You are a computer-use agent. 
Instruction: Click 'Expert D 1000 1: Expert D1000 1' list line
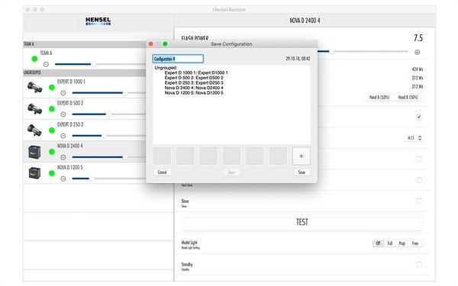point(196,72)
